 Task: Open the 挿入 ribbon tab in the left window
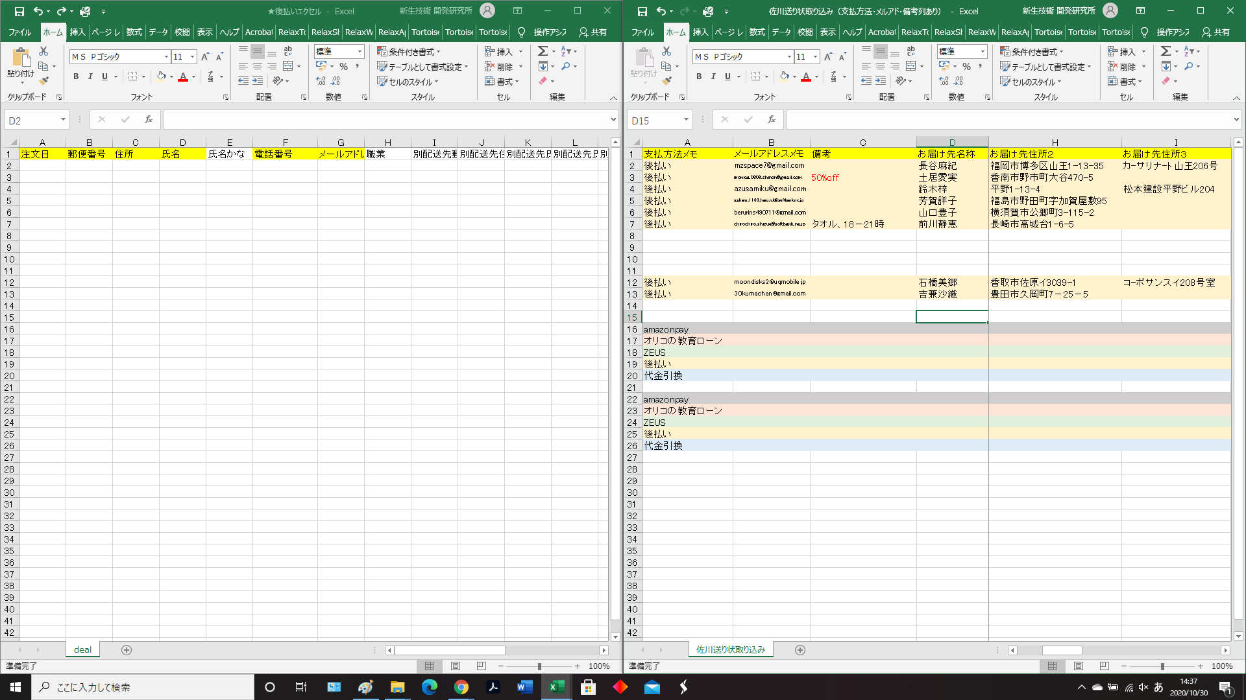[77, 32]
